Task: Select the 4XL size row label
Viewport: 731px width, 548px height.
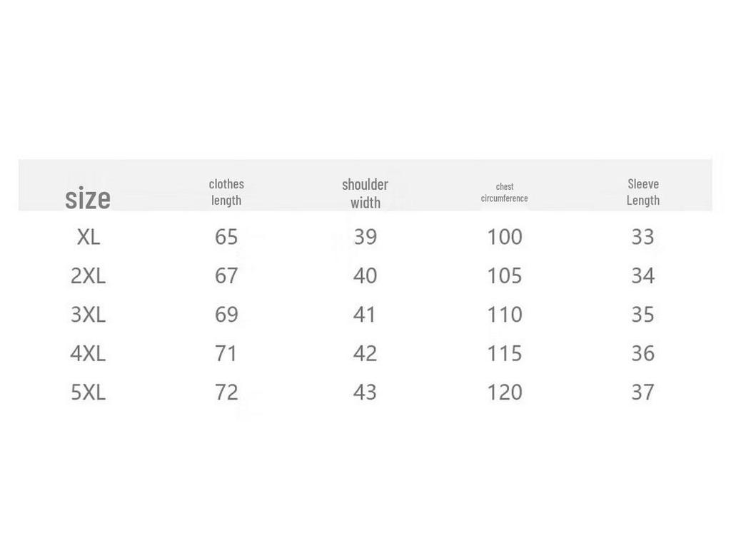Action: pyautogui.click(x=88, y=353)
